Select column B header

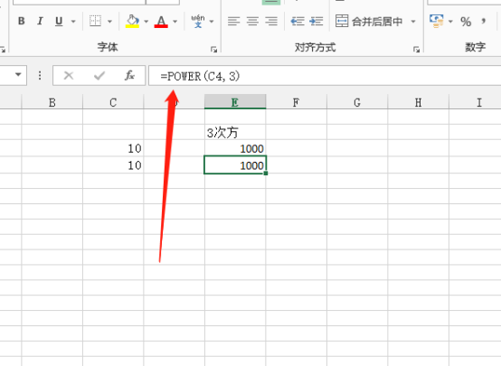[52, 102]
